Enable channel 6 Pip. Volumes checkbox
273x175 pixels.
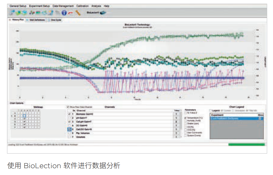coord(69,133)
